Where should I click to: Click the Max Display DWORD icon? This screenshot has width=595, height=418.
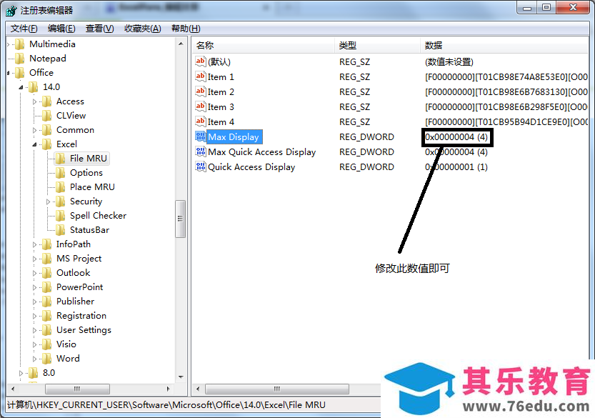(x=200, y=136)
